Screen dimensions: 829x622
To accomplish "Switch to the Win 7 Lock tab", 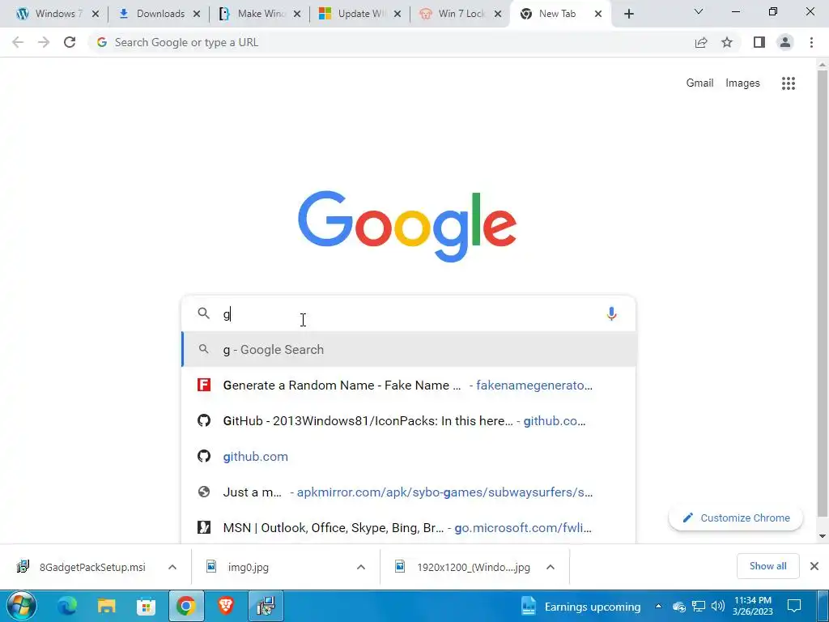I will [459, 15].
